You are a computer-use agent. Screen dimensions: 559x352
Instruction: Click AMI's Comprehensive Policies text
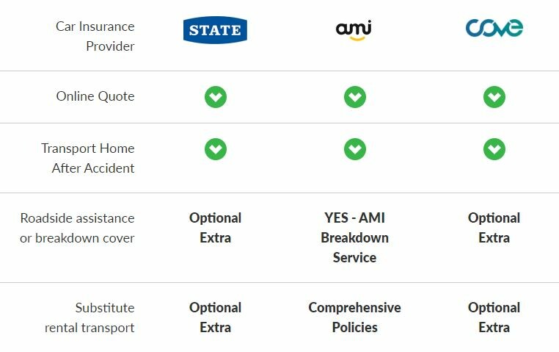click(354, 317)
